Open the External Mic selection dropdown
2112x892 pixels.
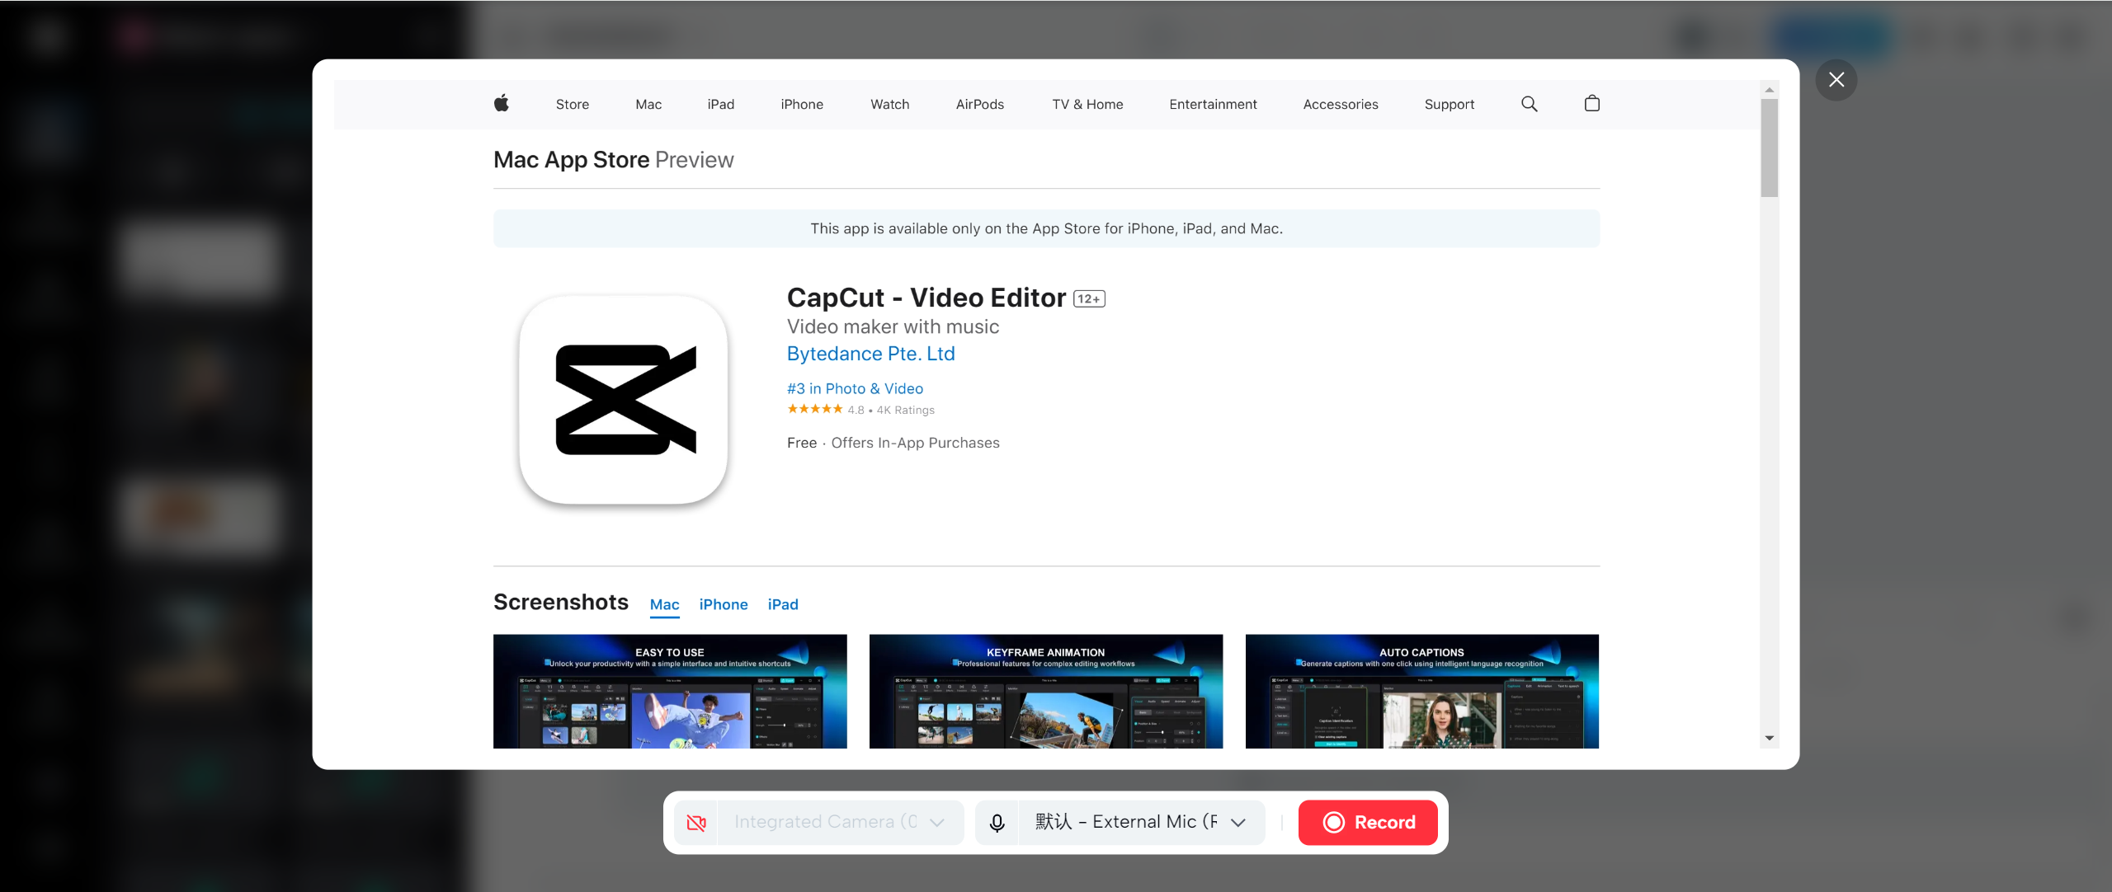[x=1237, y=821]
